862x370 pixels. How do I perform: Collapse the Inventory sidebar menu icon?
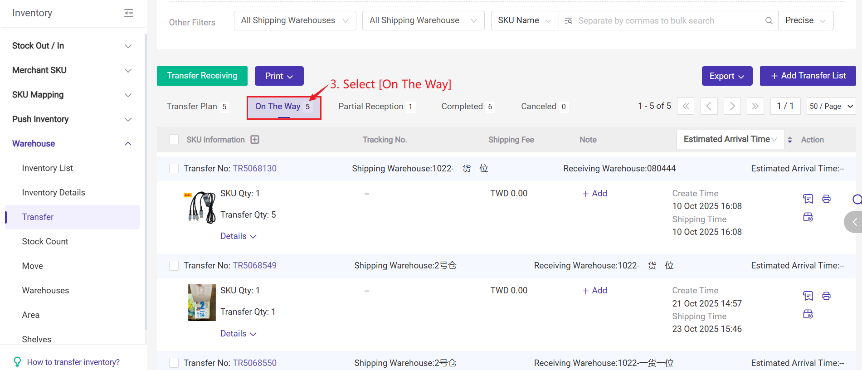pyautogui.click(x=129, y=13)
